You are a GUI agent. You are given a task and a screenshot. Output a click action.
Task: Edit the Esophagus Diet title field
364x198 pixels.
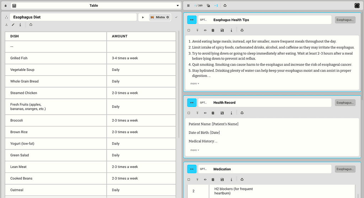[x=73, y=17]
